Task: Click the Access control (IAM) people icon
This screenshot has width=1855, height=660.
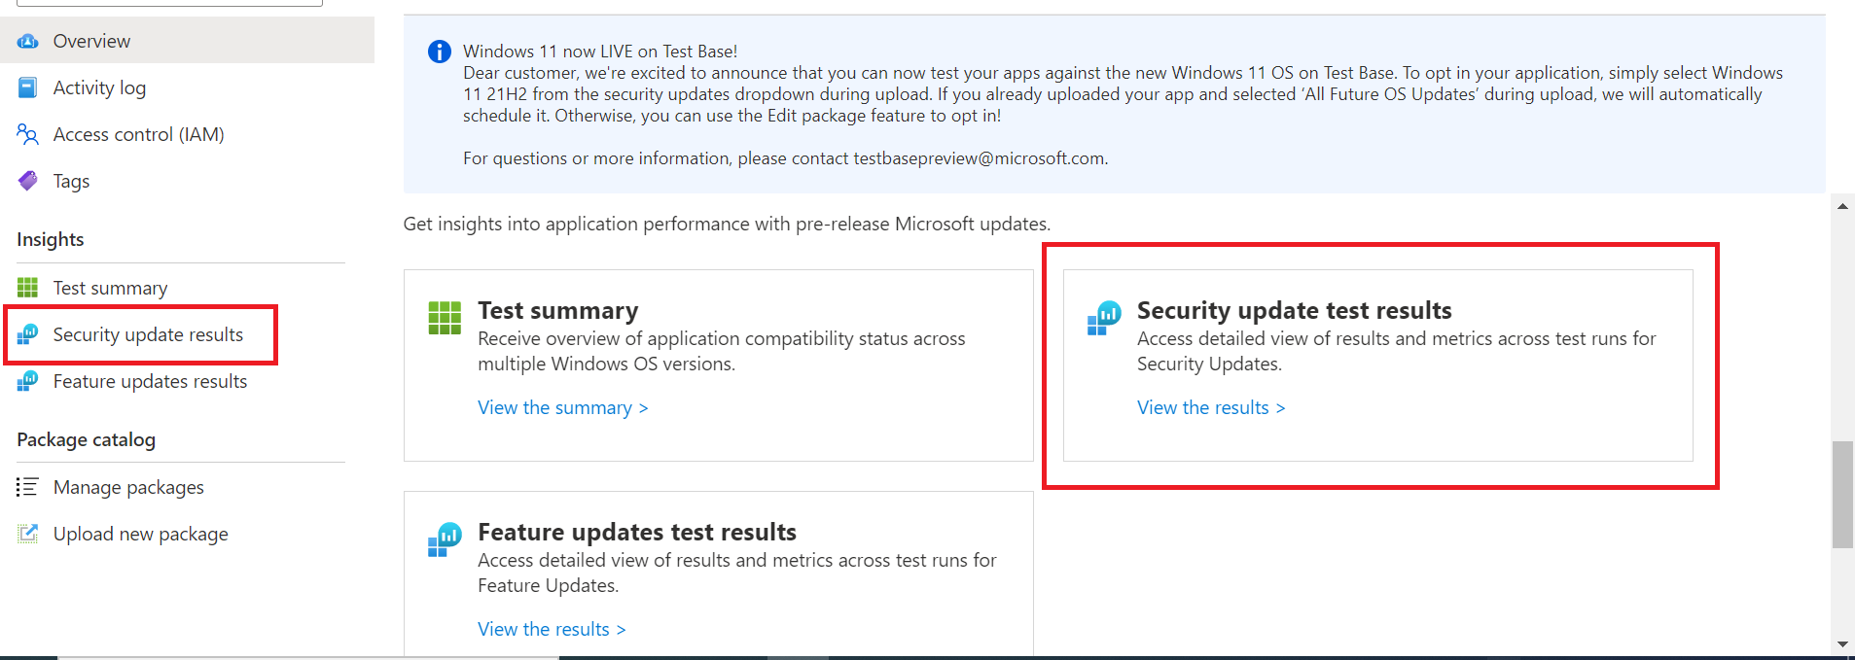Action: 28,134
